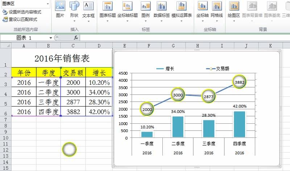The width and height of the screenshot is (290, 171).
Task: Select column K header
Action: (x=270, y=46)
